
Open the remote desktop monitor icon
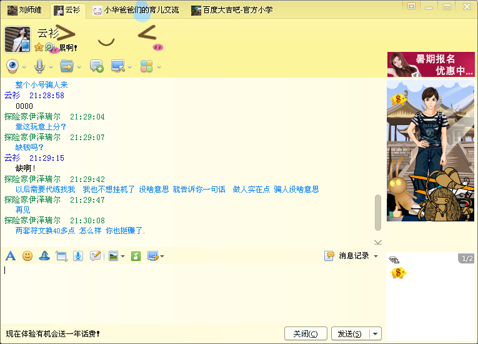point(118,66)
